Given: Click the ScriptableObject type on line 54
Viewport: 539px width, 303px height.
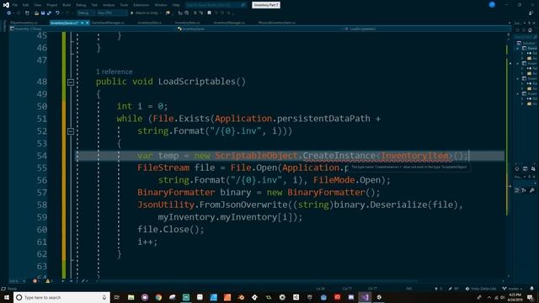Looking at the screenshot, I should click(256, 156).
